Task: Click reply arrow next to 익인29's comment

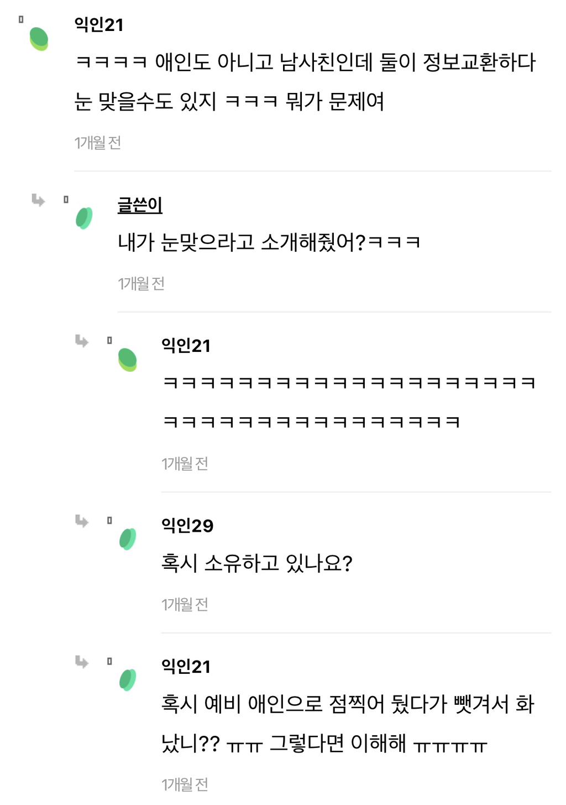Action: pyautogui.click(x=82, y=521)
